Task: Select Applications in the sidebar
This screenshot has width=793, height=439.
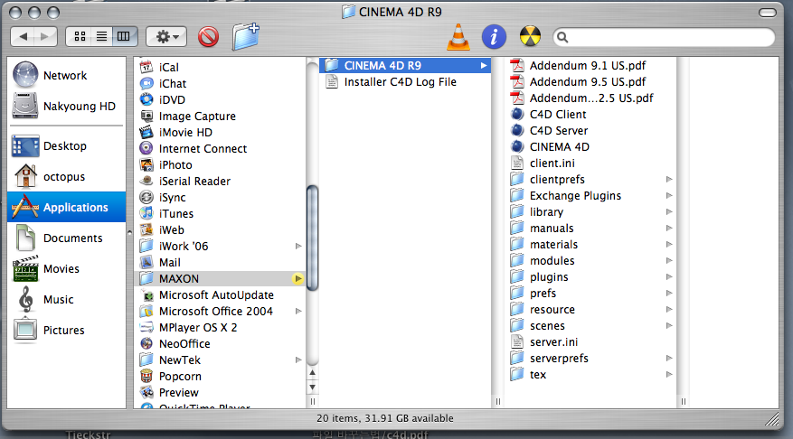Action: click(66, 207)
